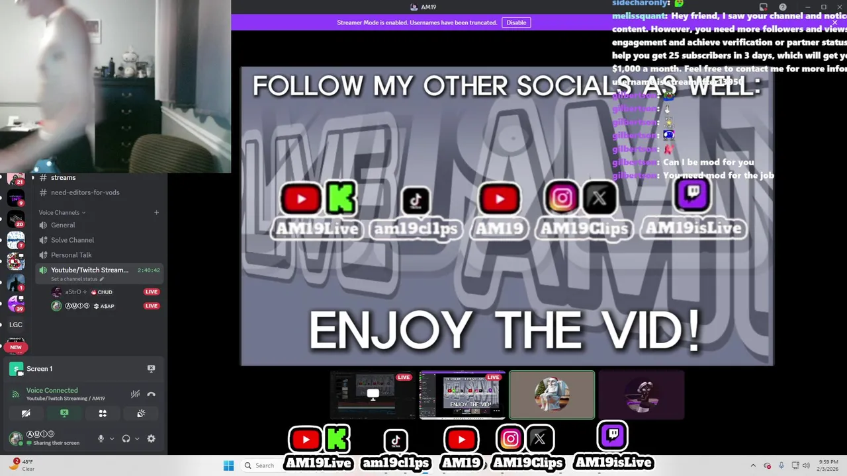This screenshot has height=476, width=847.
Task: Open the need-editors-for-vods text channel
Action: [x=99, y=192]
